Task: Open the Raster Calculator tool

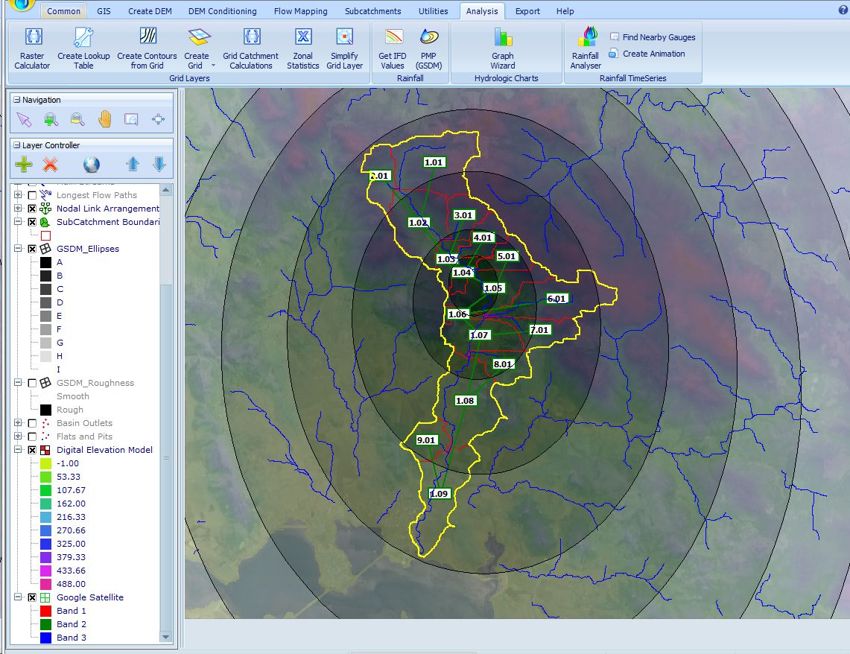Action: pyautogui.click(x=32, y=48)
